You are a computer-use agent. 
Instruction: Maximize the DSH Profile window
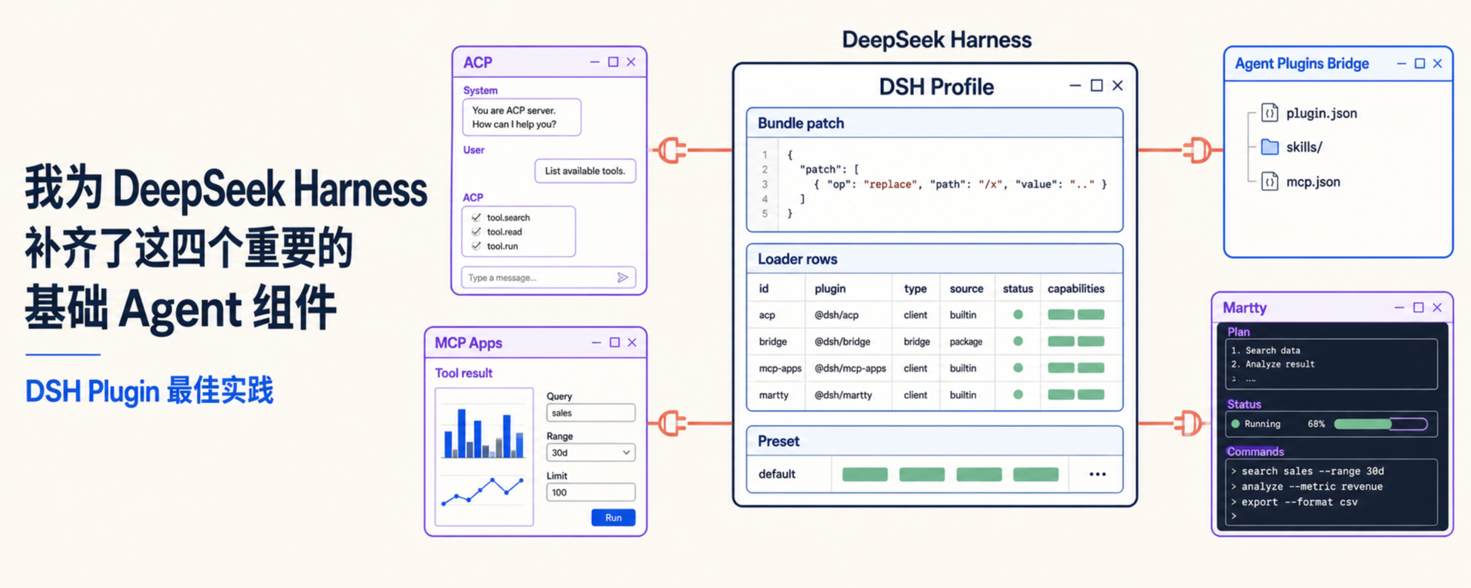coord(1097,85)
